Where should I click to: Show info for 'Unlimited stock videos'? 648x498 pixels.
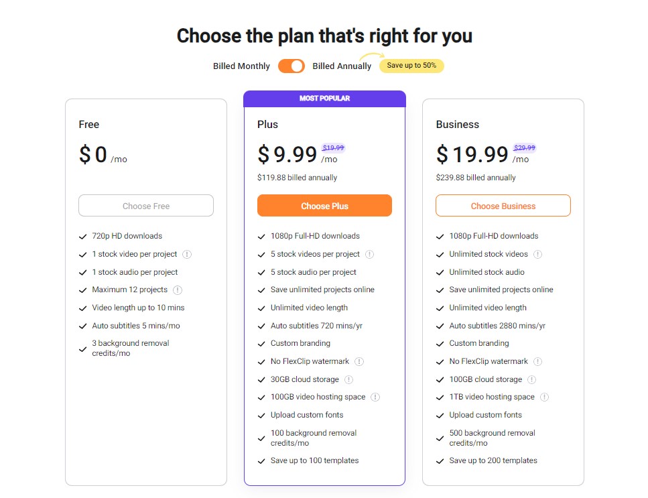click(537, 254)
